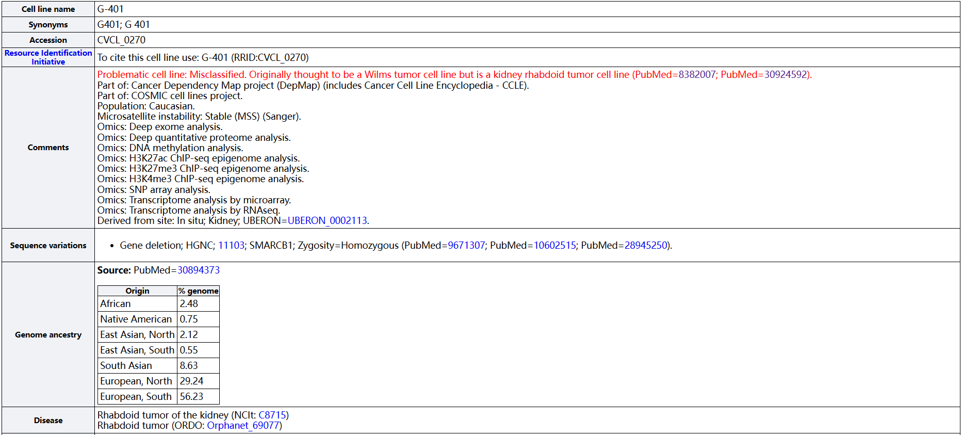Open Orphanet_69077 rhabdoid tumor link
Screen dimensions: 962x435
tap(243, 426)
